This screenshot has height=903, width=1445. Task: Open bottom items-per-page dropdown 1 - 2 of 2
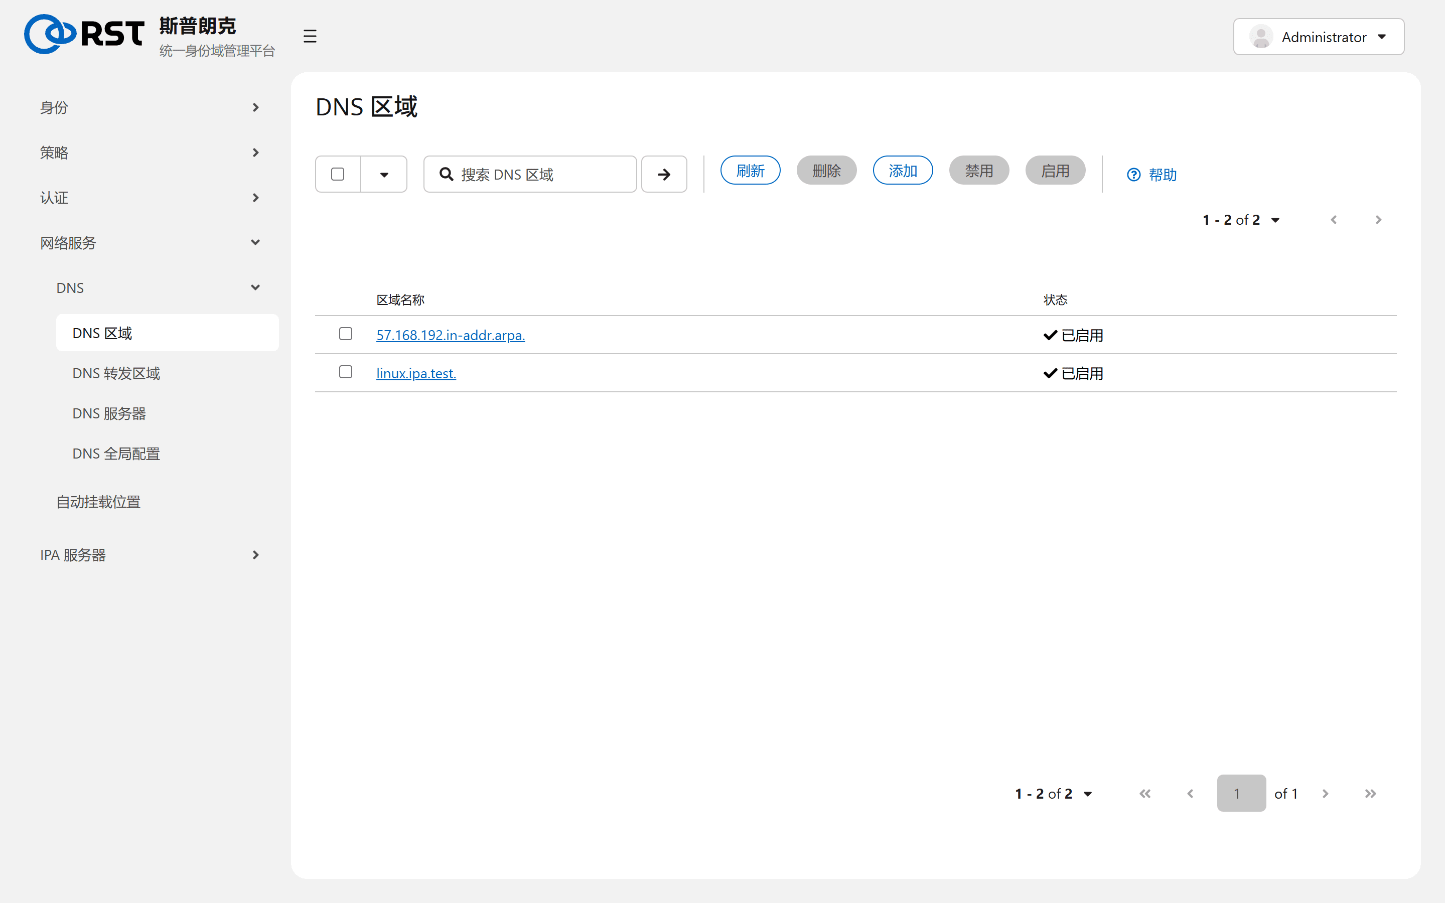pyautogui.click(x=1053, y=794)
